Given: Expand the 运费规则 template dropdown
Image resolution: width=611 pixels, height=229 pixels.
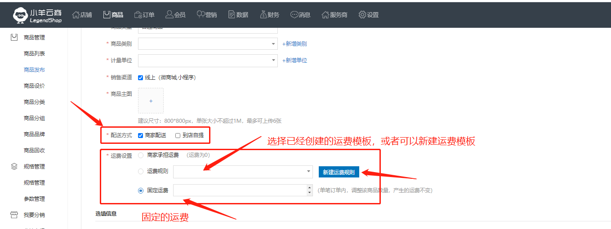Looking at the screenshot, I should [243, 172].
